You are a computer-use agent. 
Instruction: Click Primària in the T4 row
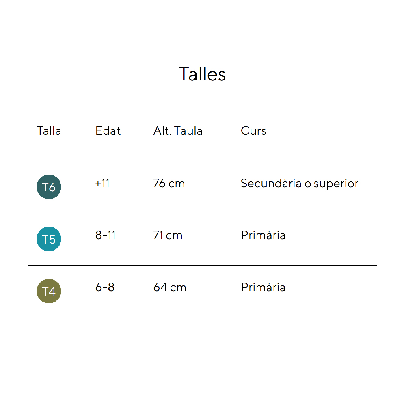(x=263, y=287)
